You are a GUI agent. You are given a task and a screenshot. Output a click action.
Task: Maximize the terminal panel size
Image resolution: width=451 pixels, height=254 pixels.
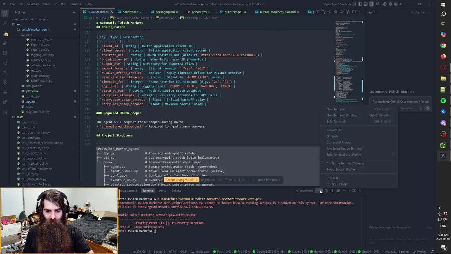[x=354, y=191]
